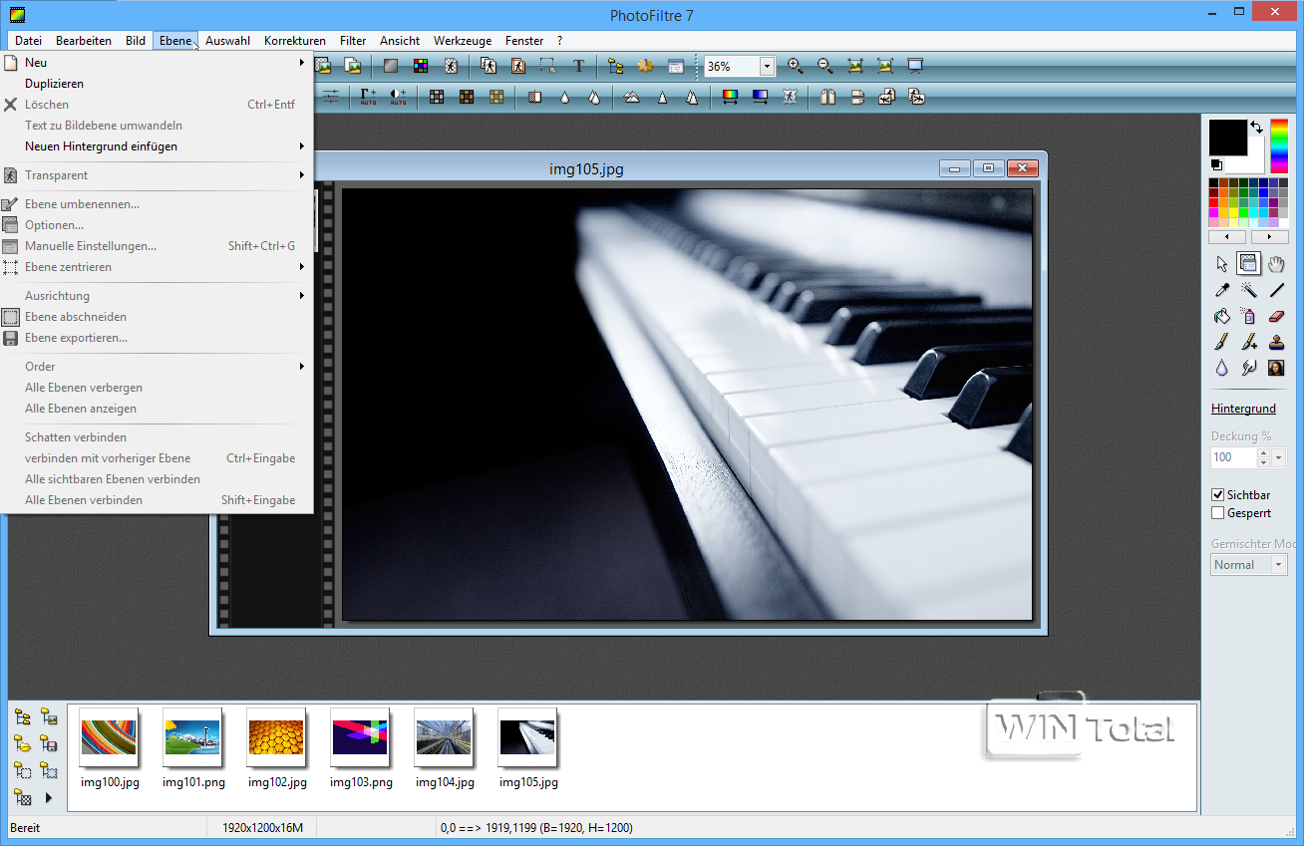Uncheck the Sichtbar checkbox
Image resolution: width=1304 pixels, height=846 pixels.
tap(1217, 494)
